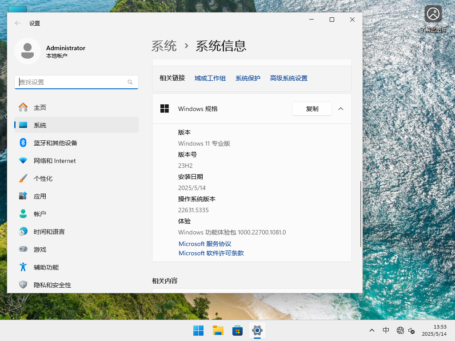Open 高级系统设置 link

pos(288,78)
